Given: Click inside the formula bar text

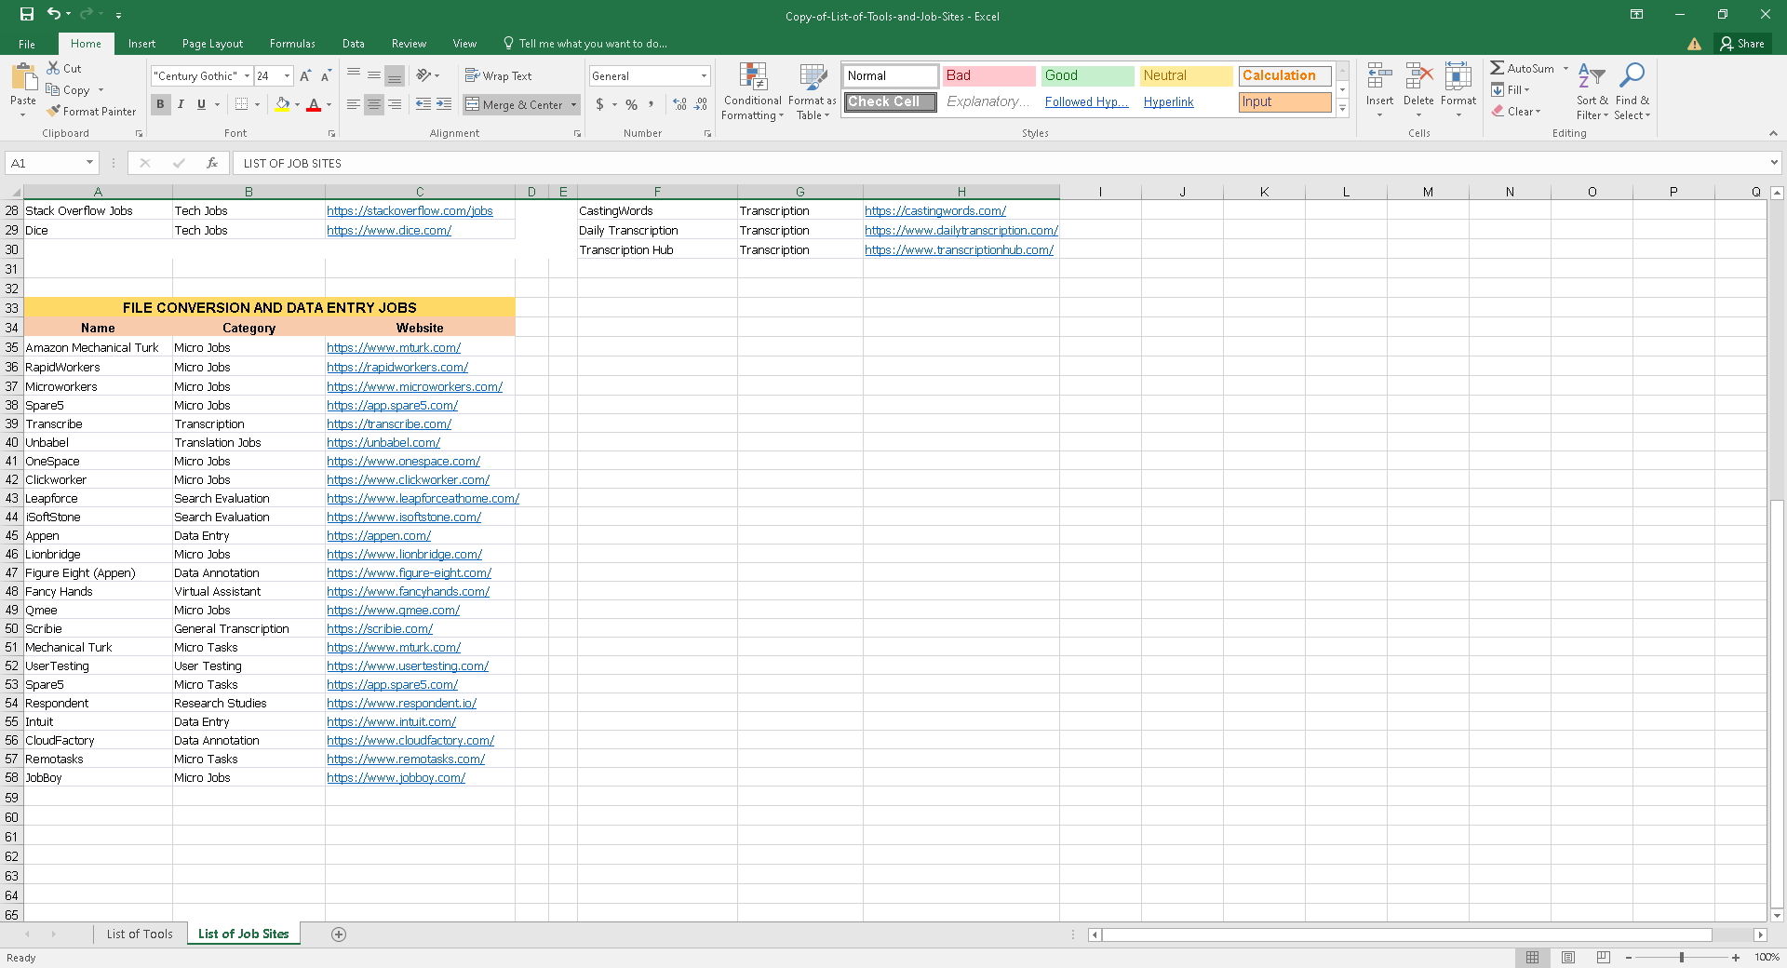Looking at the screenshot, I should coord(931,163).
